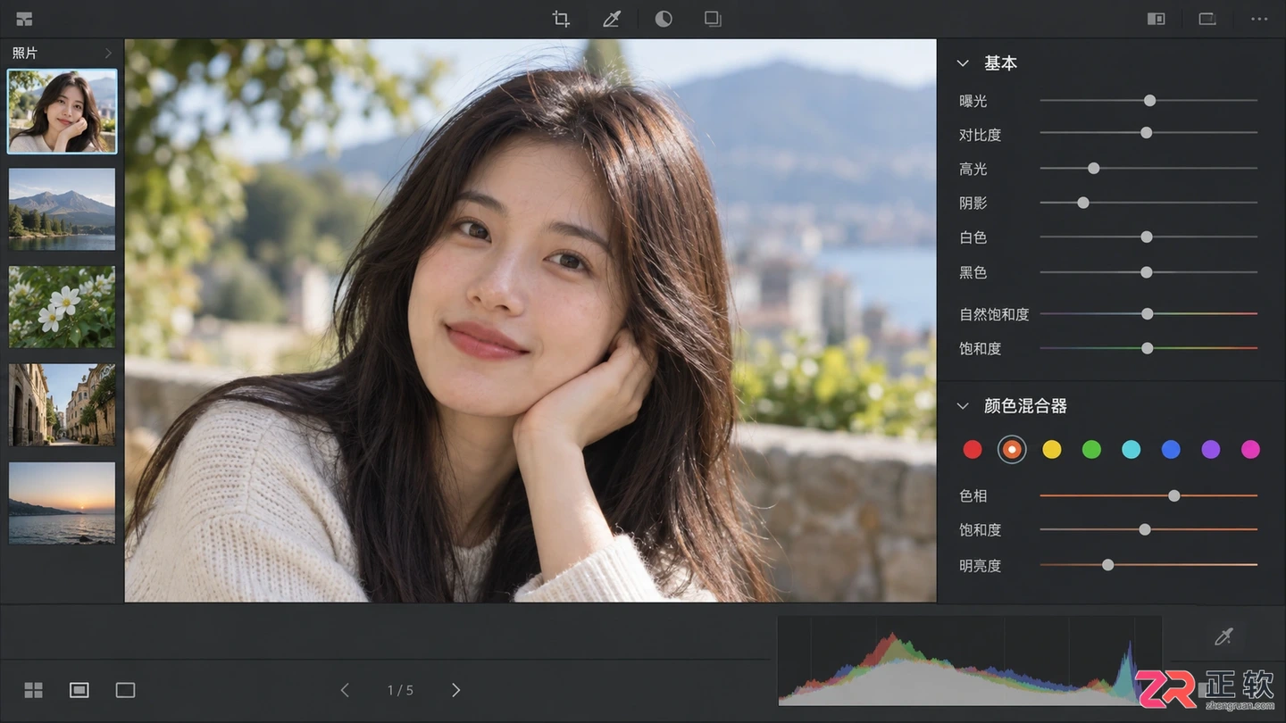Click the 自然饱和度 label
This screenshot has height=723, width=1286.
[994, 314]
